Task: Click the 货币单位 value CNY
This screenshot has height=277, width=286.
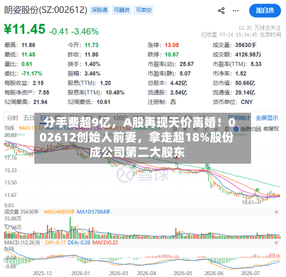Action: [x=247, y=102]
